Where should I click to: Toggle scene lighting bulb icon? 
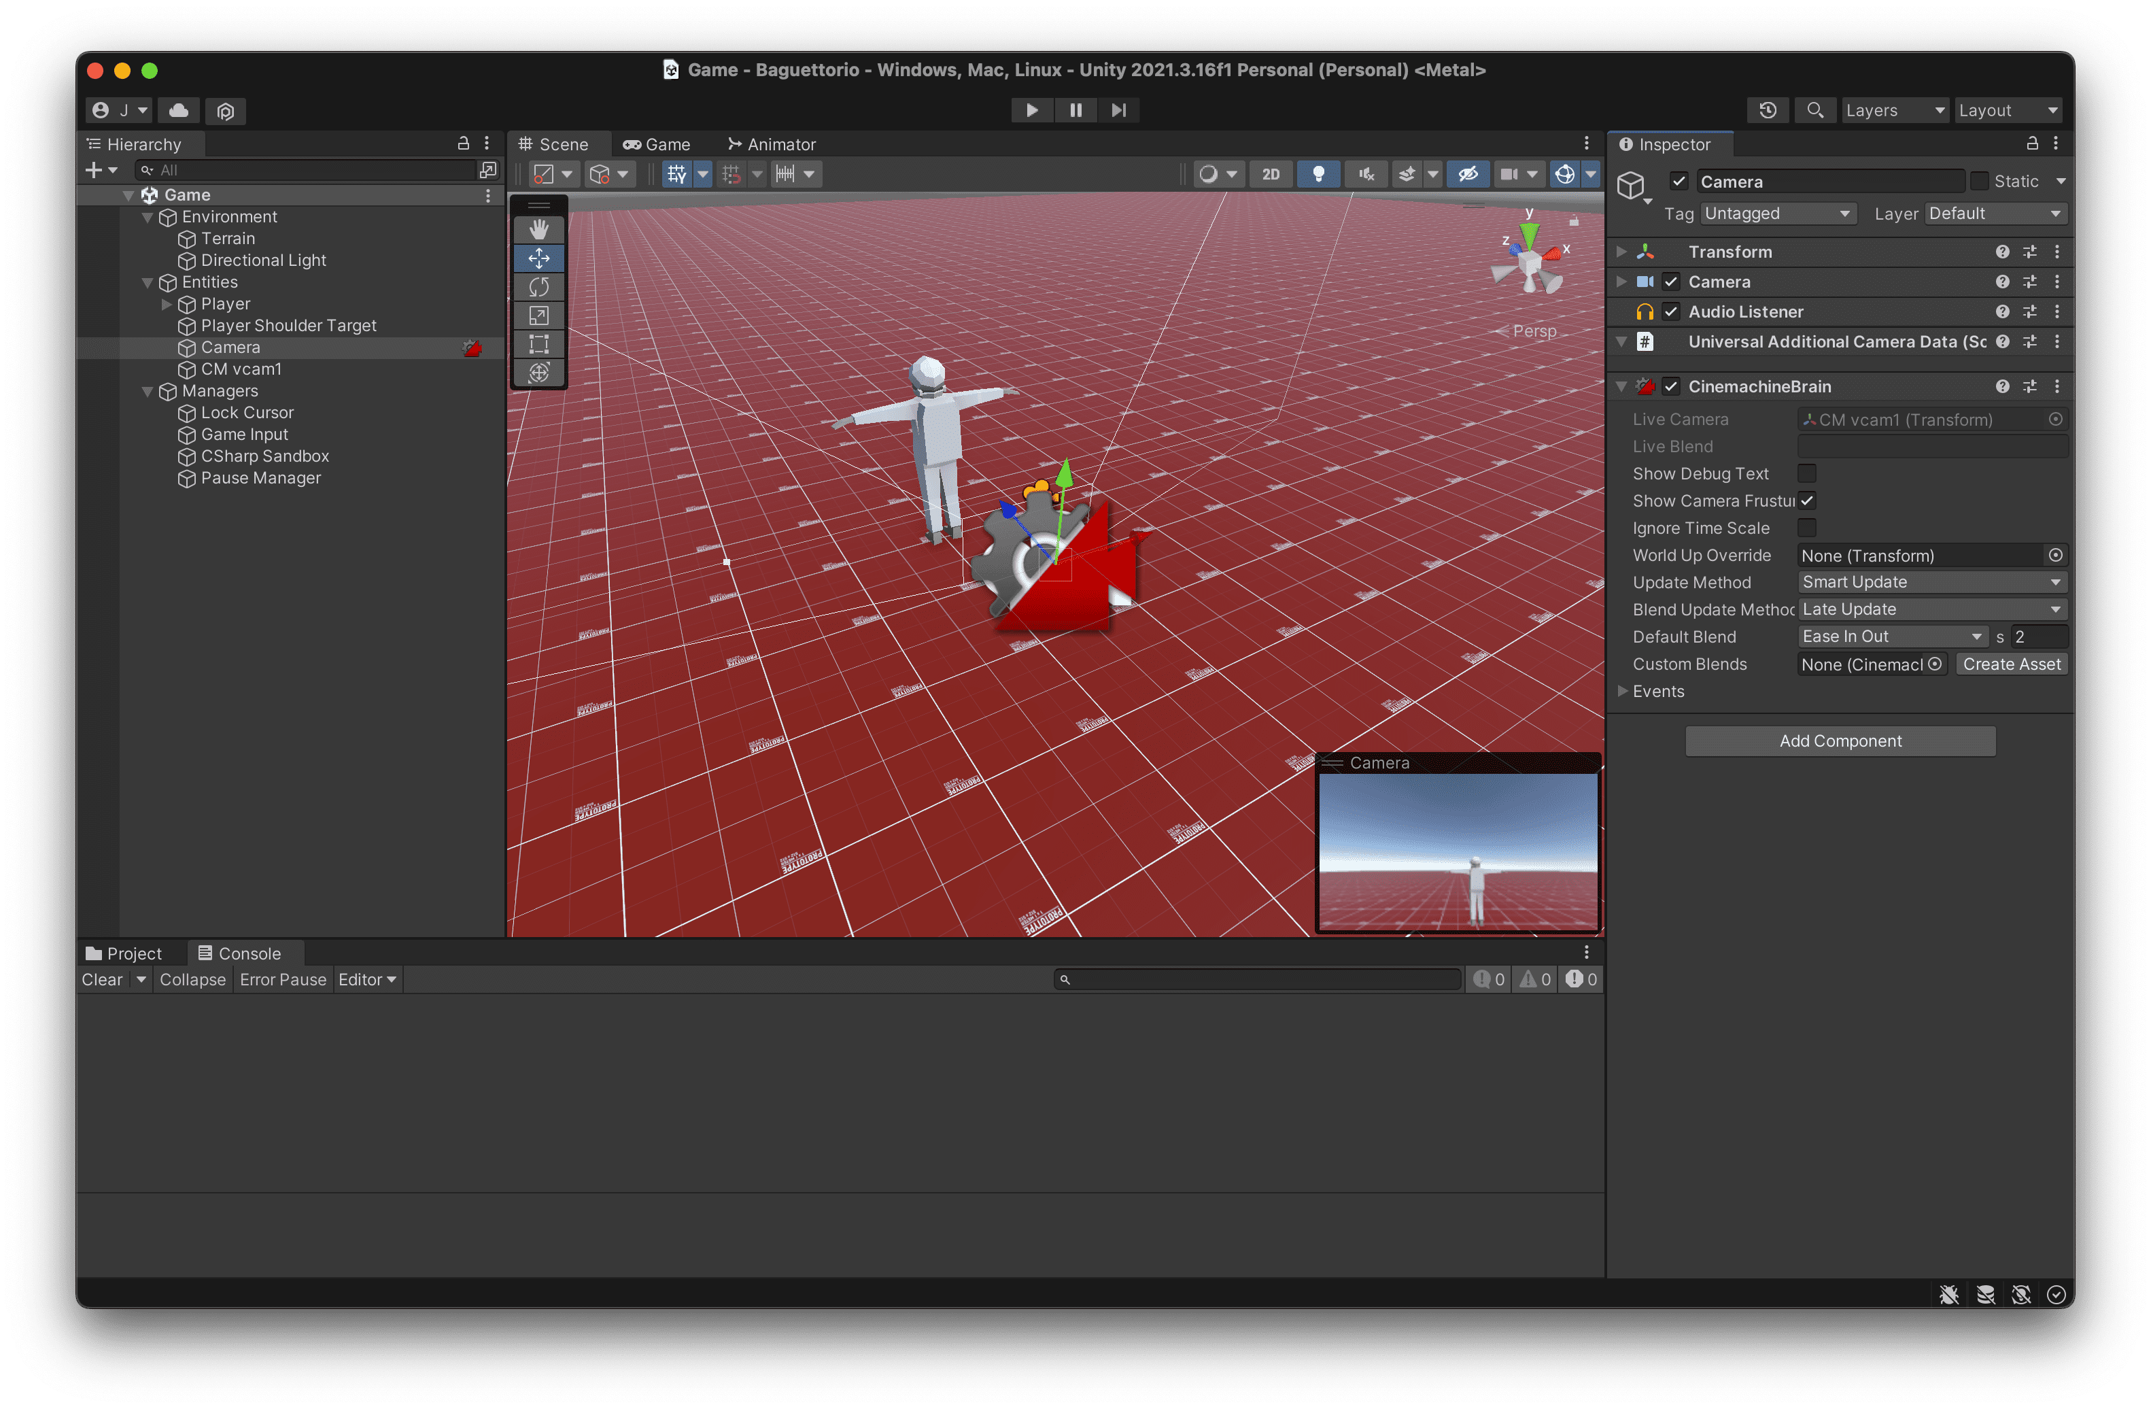pos(1318,175)
